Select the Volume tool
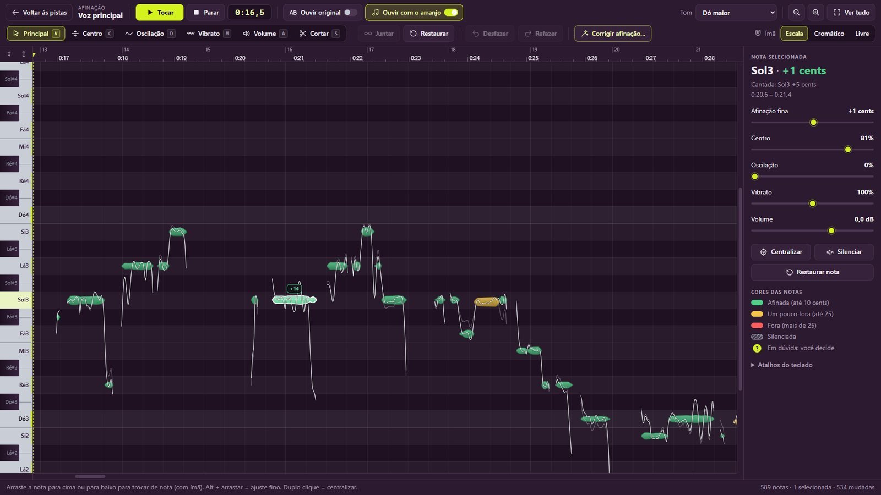 pyautogui.click(x=265, y=34)
